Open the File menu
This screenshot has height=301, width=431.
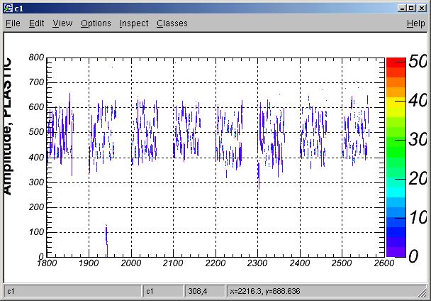click(x=13, y=23)
